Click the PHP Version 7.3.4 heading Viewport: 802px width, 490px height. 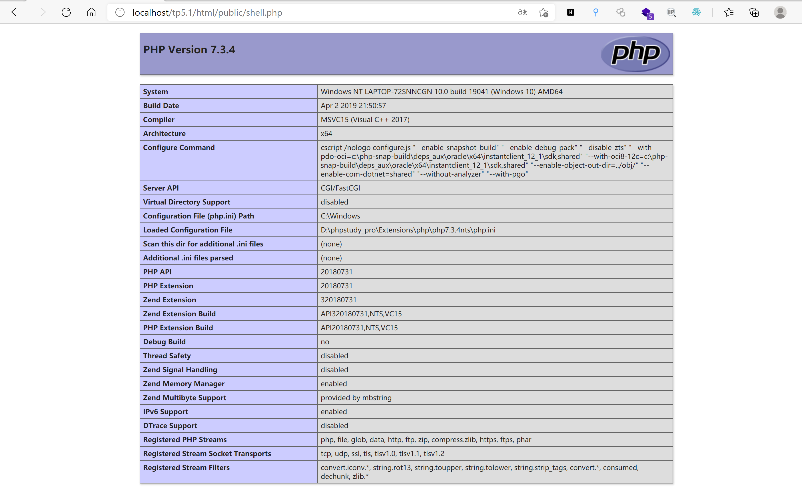coord(189,49)
